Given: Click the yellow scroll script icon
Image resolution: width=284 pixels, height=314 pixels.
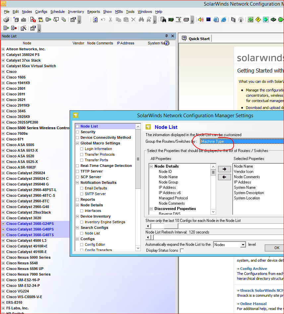Looking at the screenshot, I should point(41,20).
